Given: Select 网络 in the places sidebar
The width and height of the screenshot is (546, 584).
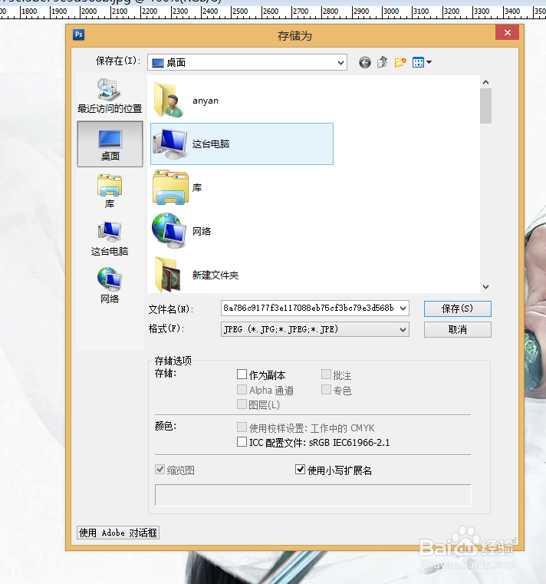Looking at the screenshot, I should pyautogui.click(x=110, y=285).
